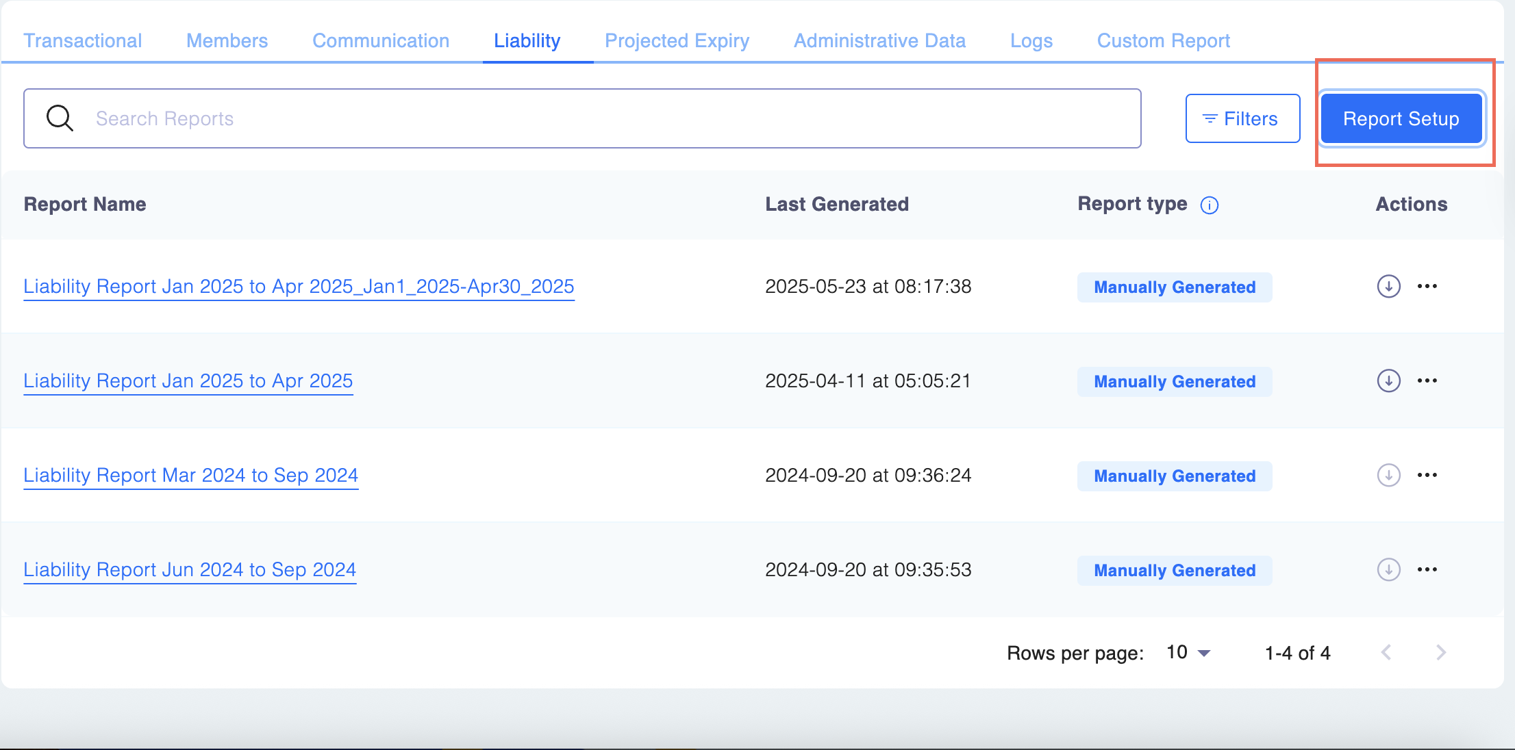1515x750 pixels.
Task: Select the Custom Report tab
Action: click(x=1163, y=40)
